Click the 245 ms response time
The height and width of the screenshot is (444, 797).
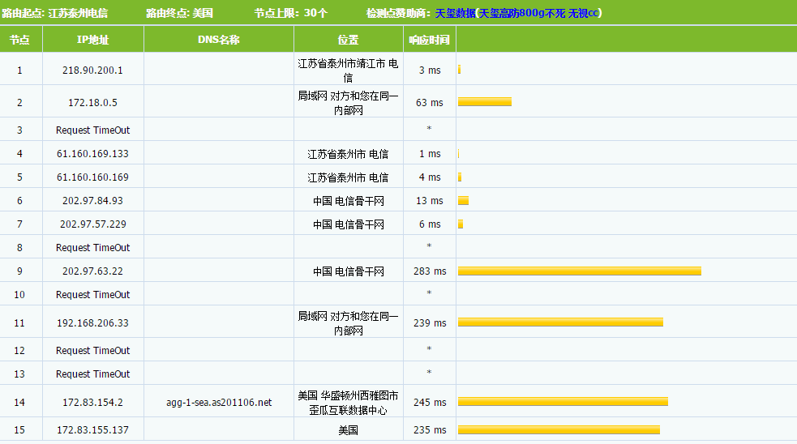coord(430,403)
